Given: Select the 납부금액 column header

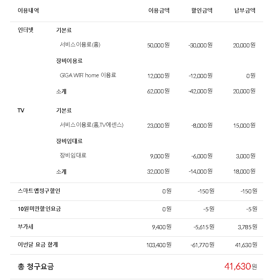Looking at the screenshot, I should (x=245, y=10).
